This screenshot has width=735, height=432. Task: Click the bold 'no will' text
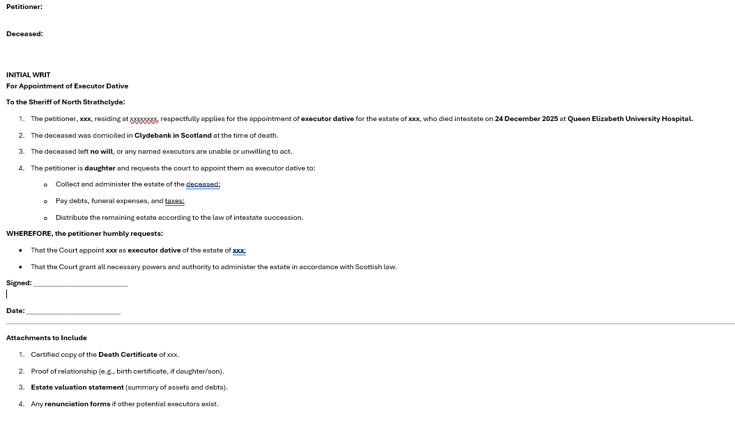point(101,152)
